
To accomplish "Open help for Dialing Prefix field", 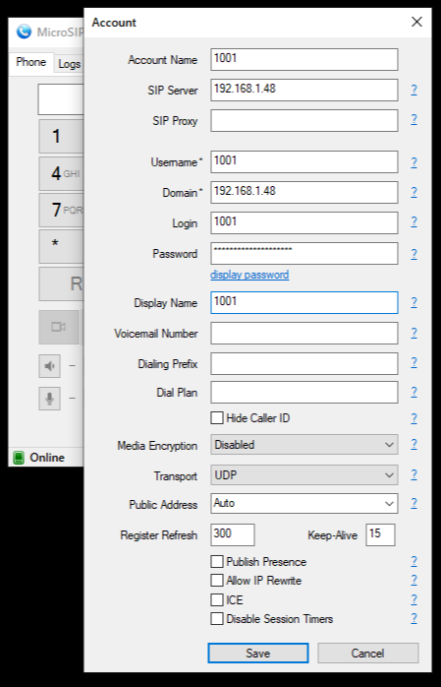I will click(413, 362).
